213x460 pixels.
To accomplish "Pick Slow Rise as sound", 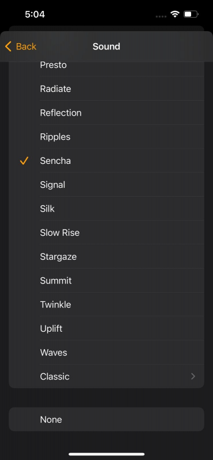I will tap(106, 233).
